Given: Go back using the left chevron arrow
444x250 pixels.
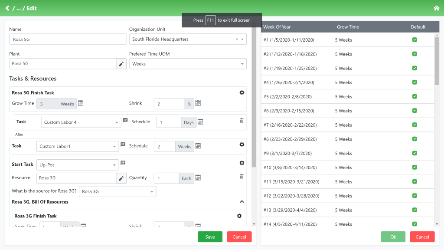Looking at the screenshot, I should point(7,8).
